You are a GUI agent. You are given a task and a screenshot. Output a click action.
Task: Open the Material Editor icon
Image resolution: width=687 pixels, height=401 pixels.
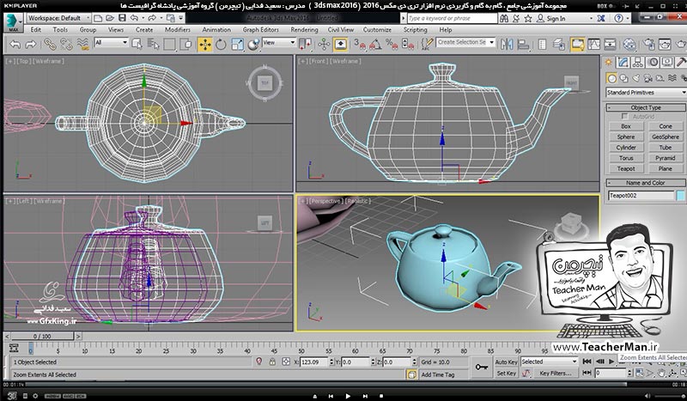tap(629, 45)
